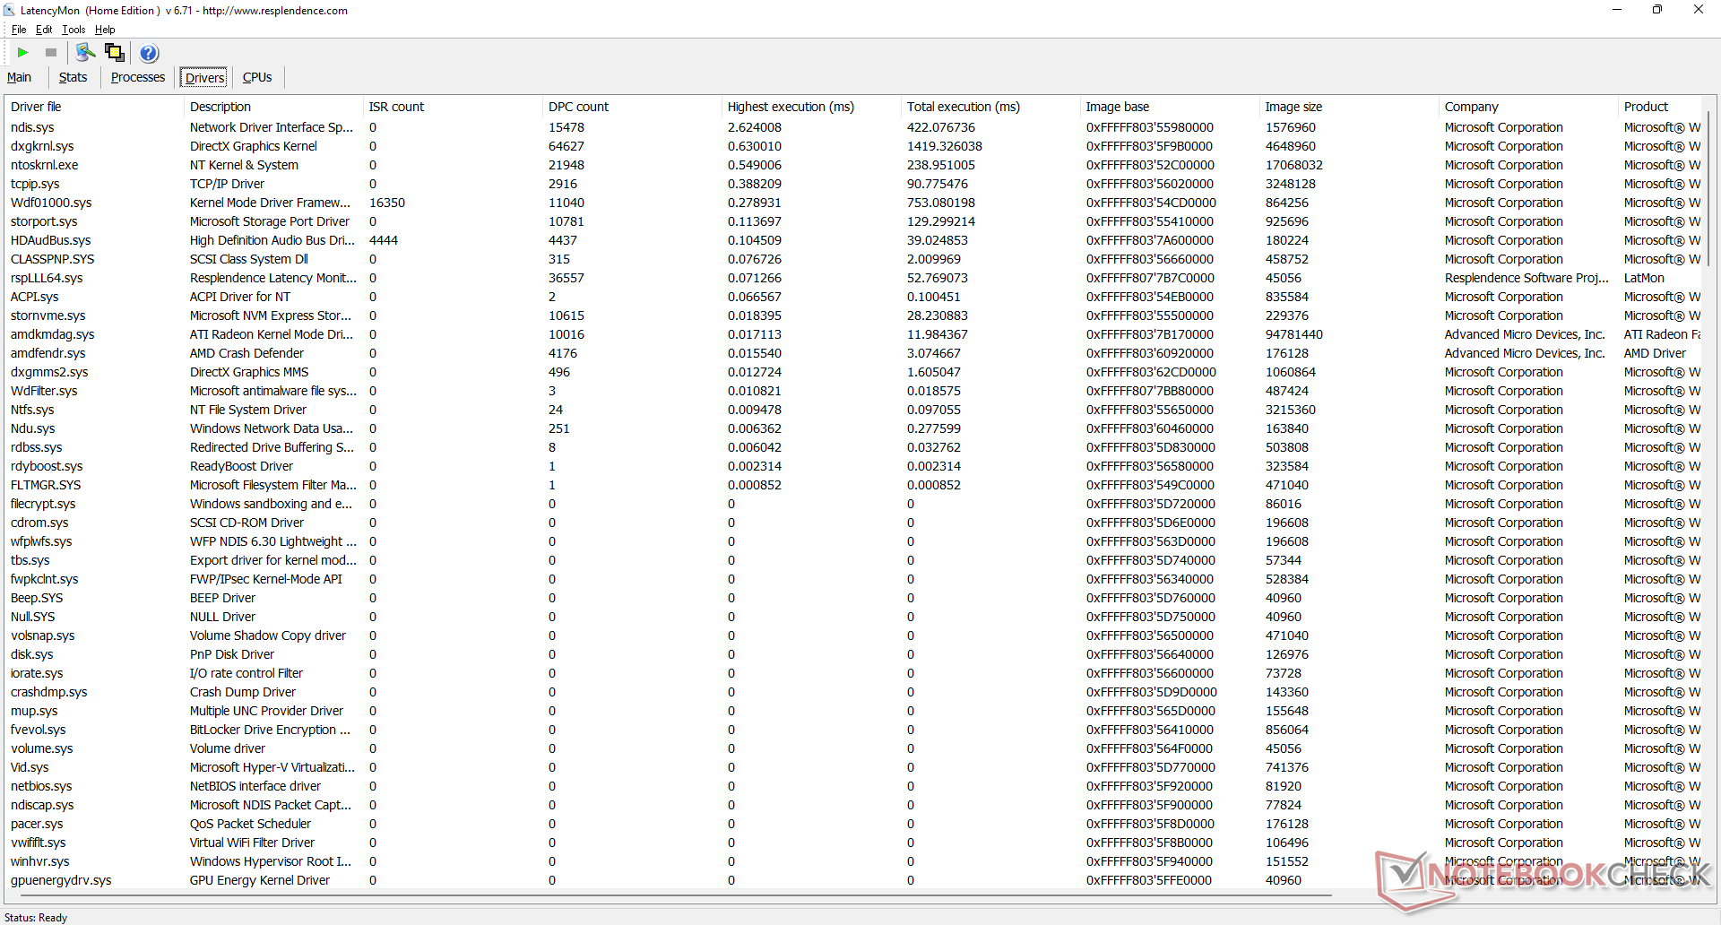Viewport: 1721px width, 925px height.
Task: Open the Edit menu
Action: [44, 30]
